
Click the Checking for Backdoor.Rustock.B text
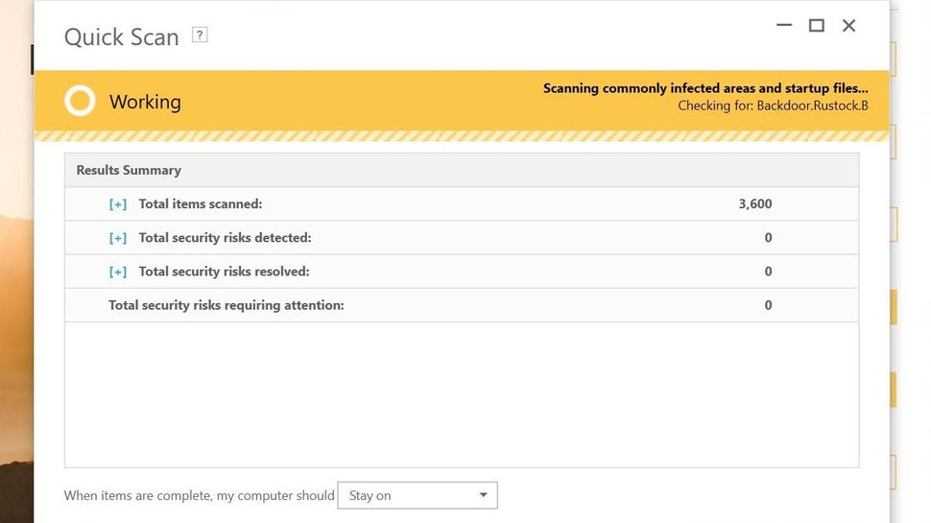(773, 106)
